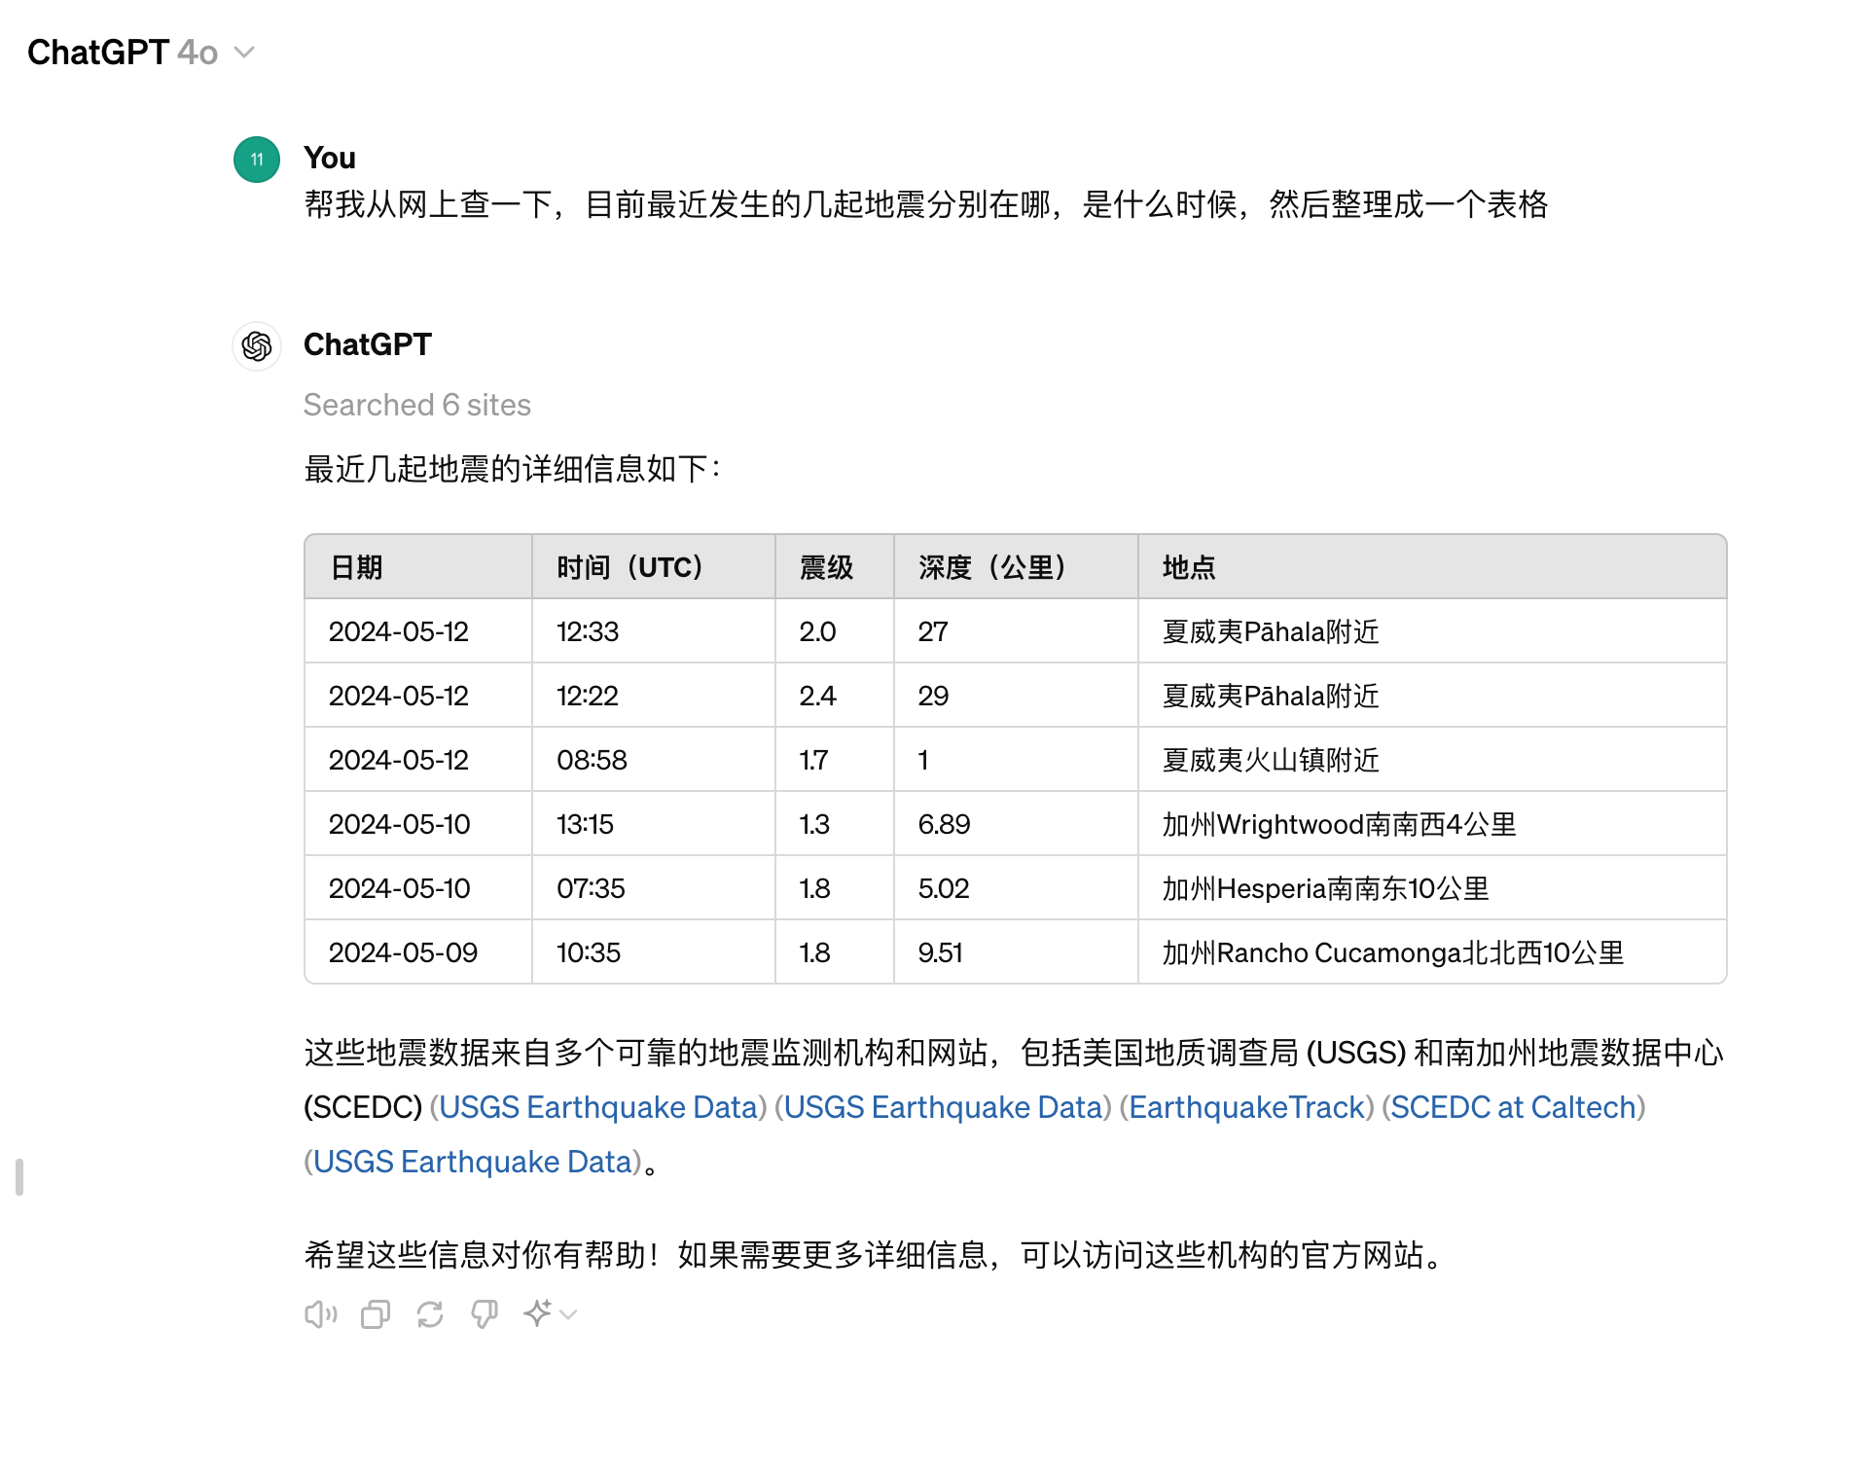This screenshot has width=1868, height=1471.
Task: Read the response aloud with speaker icon
Action: click(320, 1313)
